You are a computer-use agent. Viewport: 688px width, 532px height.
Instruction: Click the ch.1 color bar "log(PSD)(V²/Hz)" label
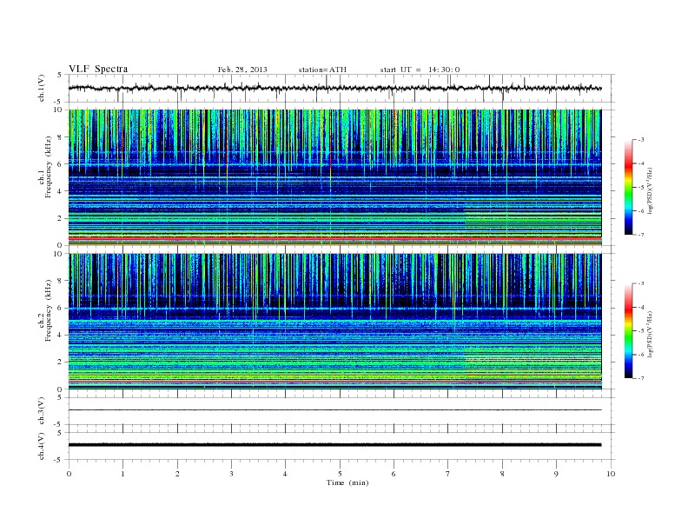(x=651, y=190)
